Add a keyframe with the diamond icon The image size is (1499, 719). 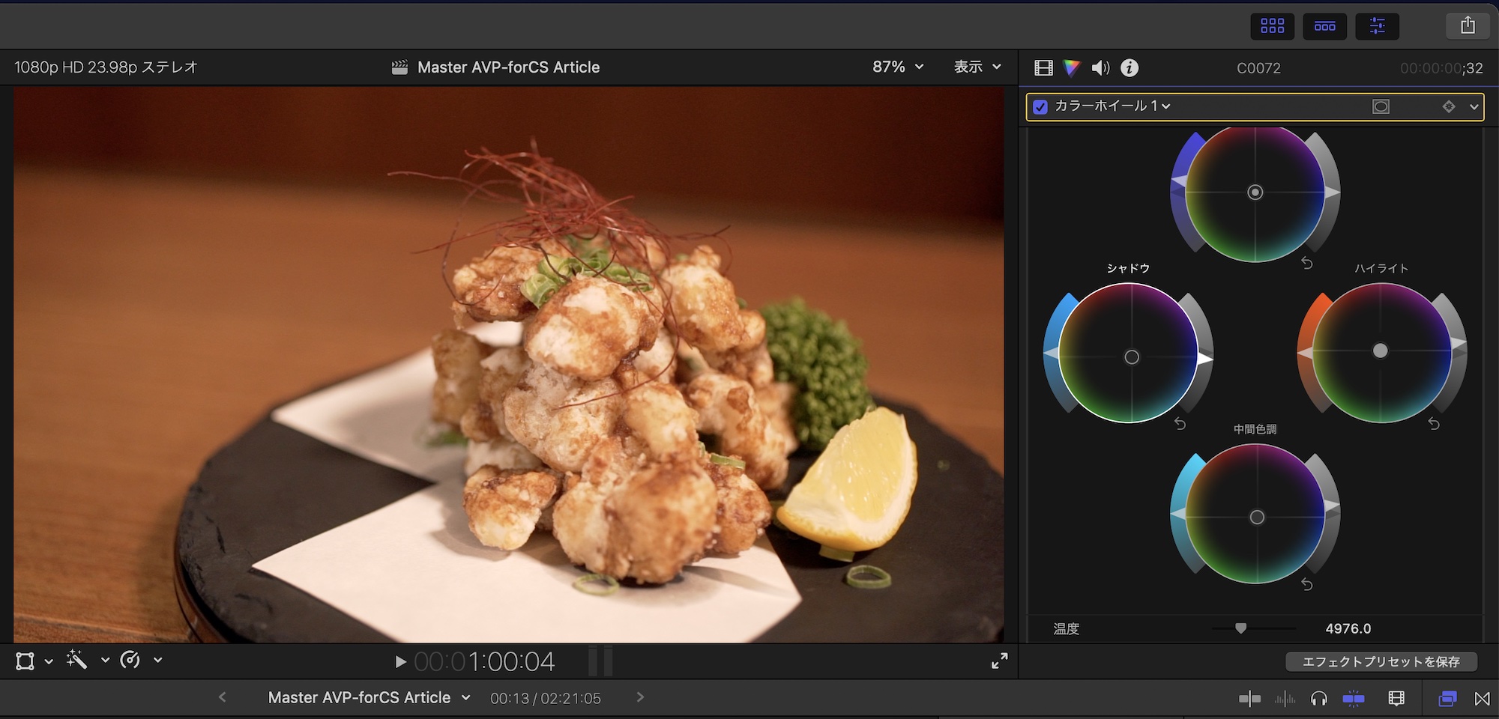pos(1449,106)
